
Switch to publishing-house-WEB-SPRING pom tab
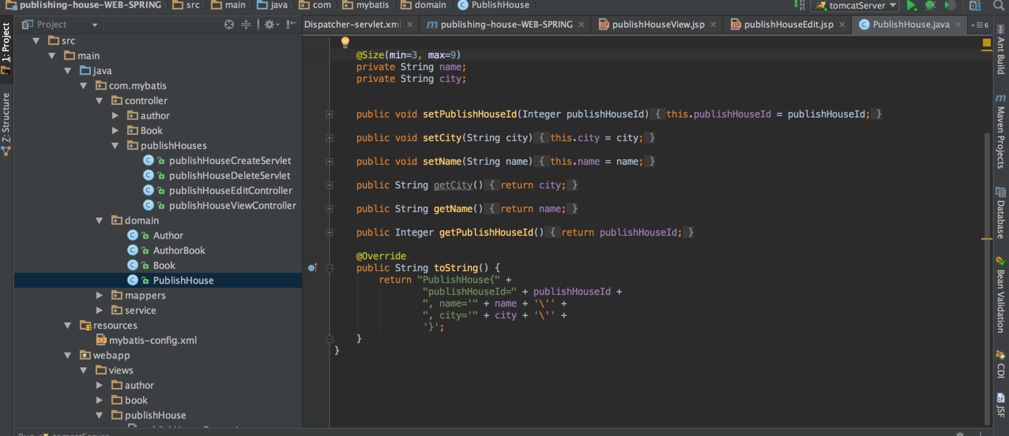click(x=506, y=25)
